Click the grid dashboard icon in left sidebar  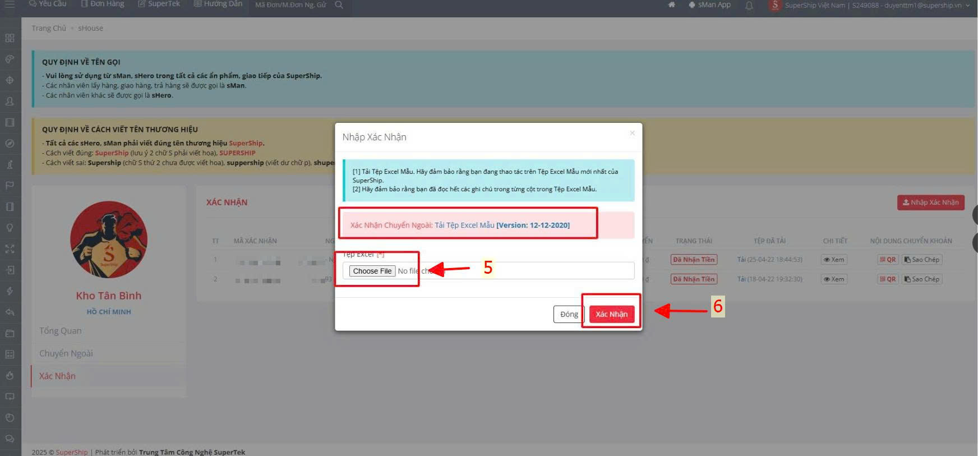click(10, 38)
